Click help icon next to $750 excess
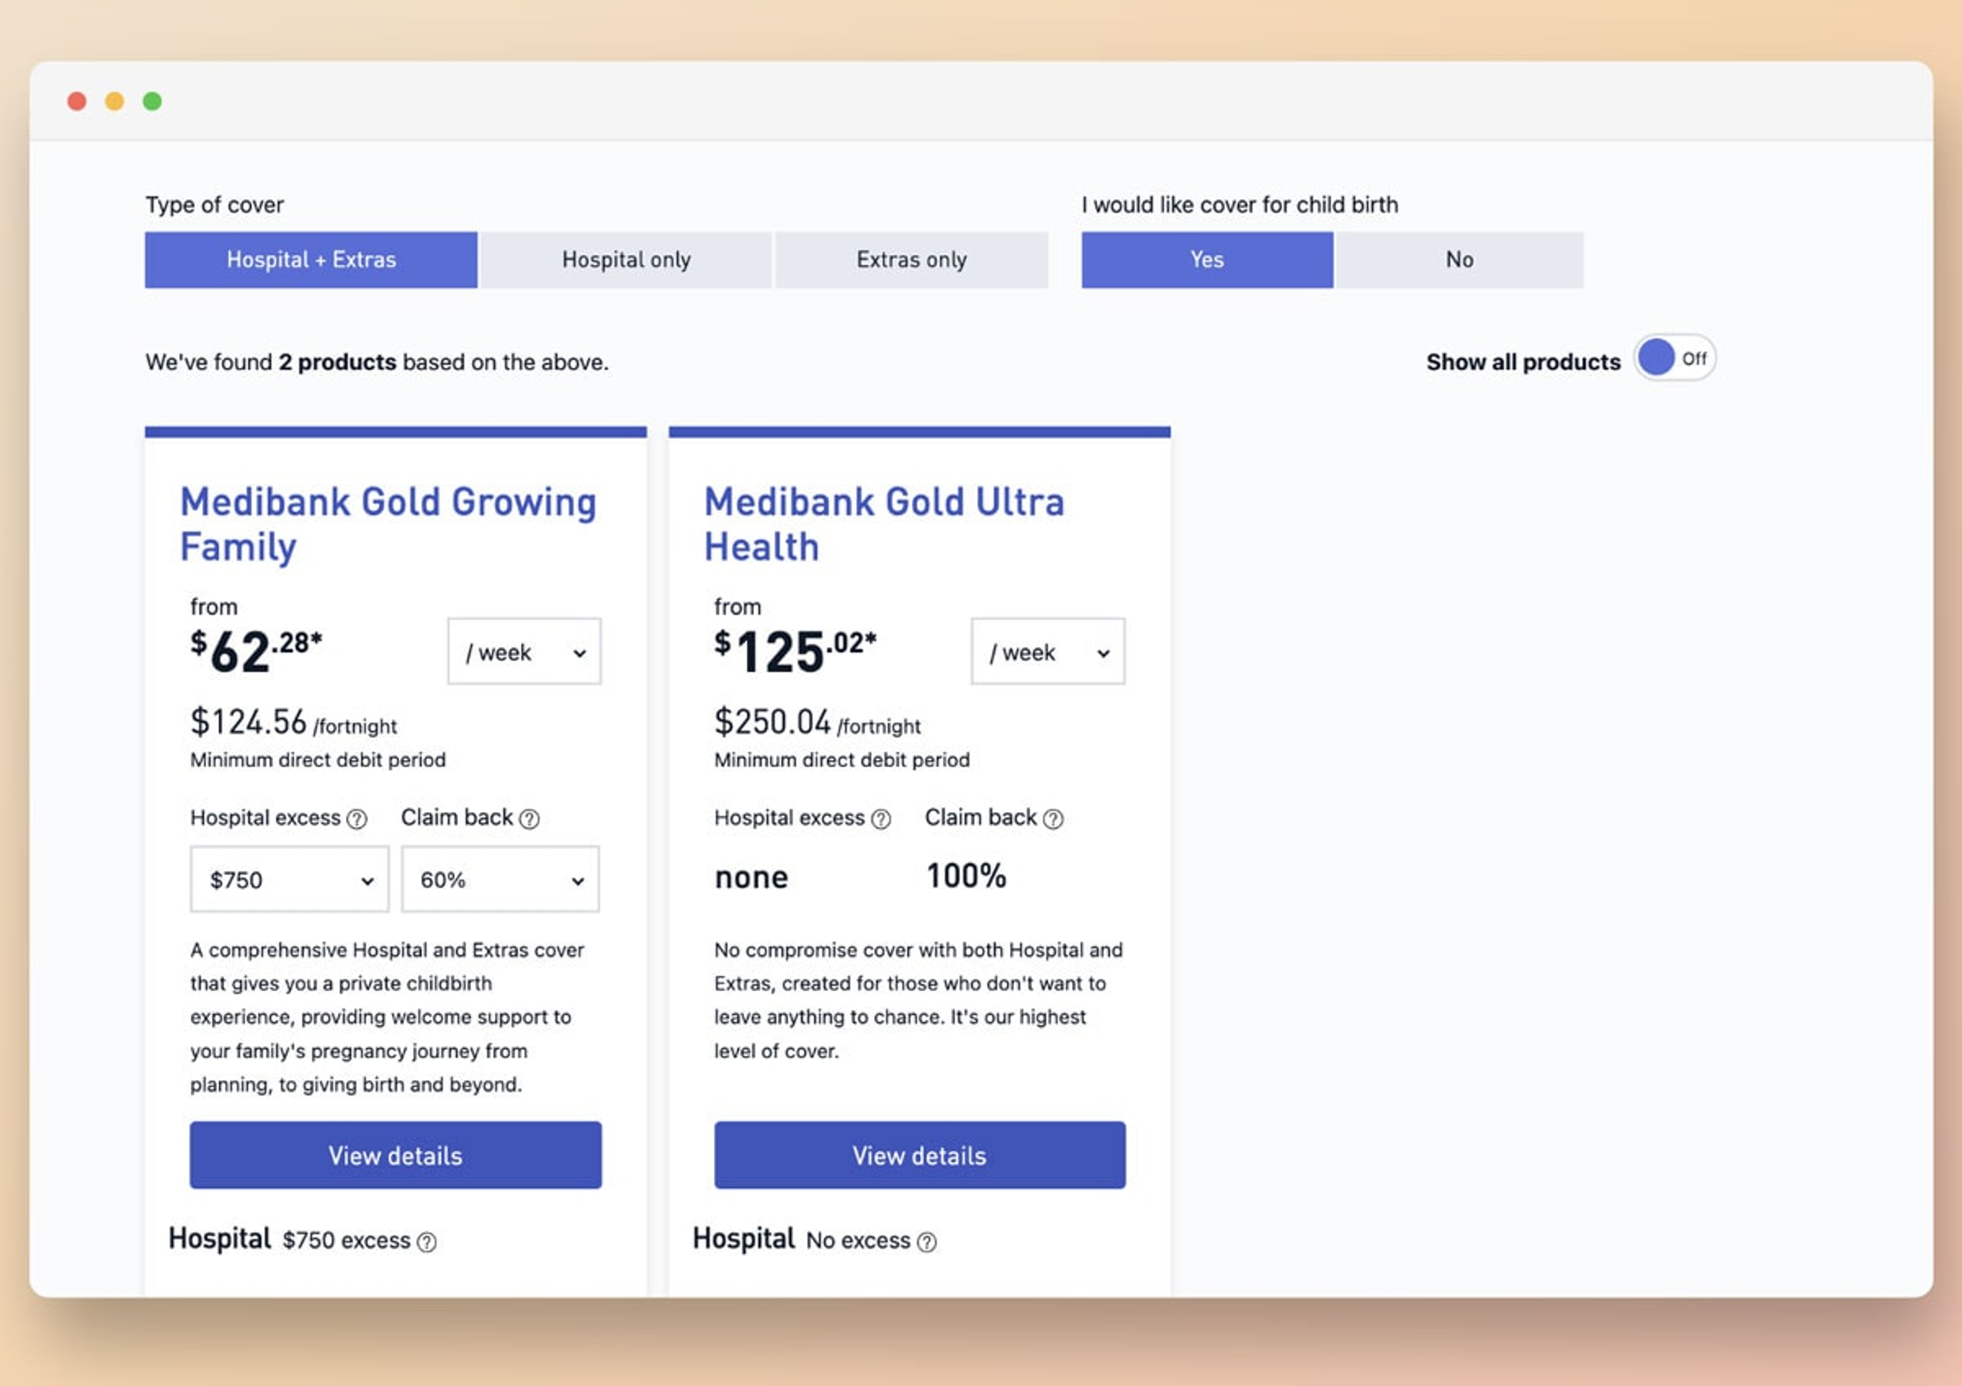1962x1386 pixels. (427, 1241)
